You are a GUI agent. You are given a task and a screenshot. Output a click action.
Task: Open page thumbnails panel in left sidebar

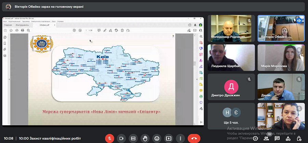5,37
